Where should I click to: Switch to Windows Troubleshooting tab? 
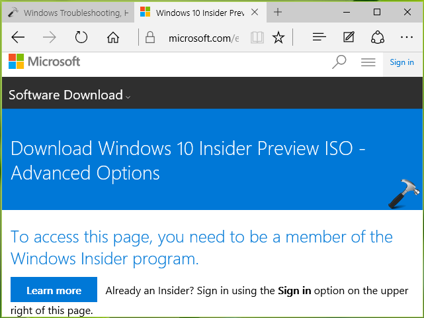(x=68, y=13)
